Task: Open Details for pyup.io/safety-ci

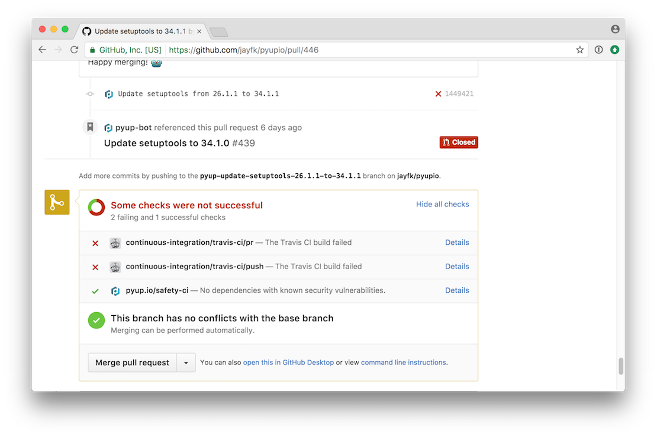Action: coord(457,290)
